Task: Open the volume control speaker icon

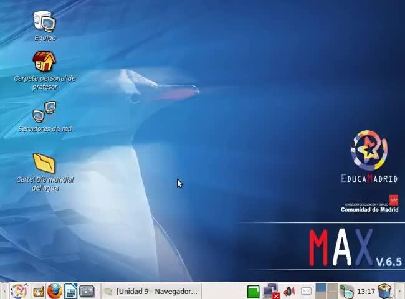Action: pos(289,292)
